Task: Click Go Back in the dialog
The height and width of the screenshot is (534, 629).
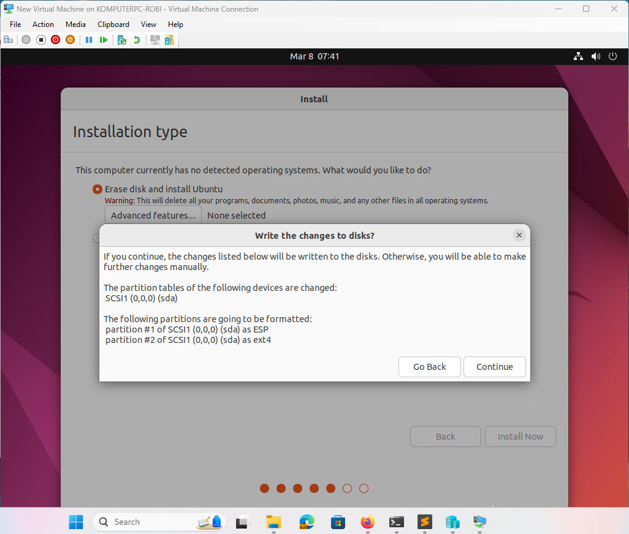Action: click(429, 366)
